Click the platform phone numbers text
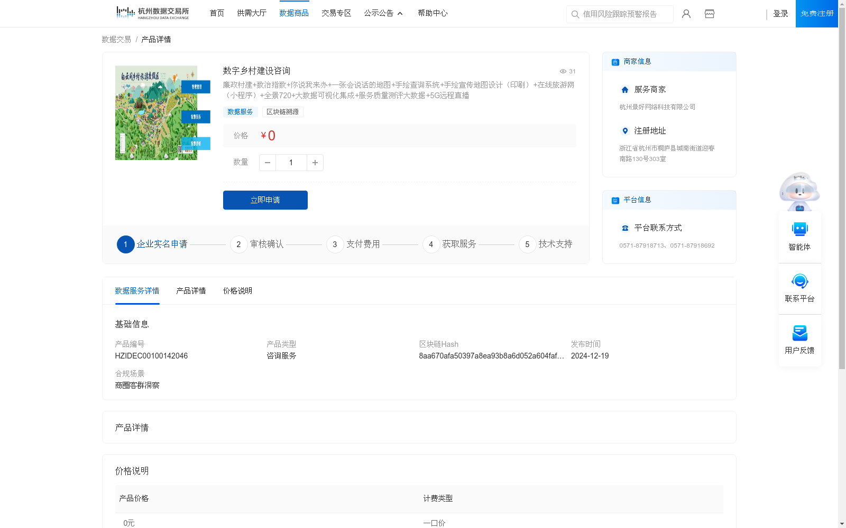The height and width of the screenshot is (528, 846). pyautogui.click(x=667, y=246)
